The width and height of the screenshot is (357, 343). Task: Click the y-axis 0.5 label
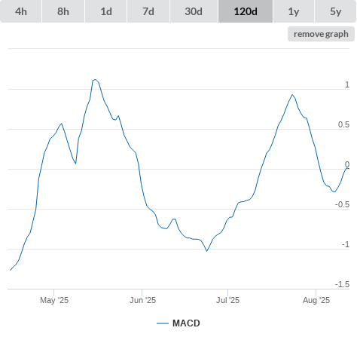pos(343,124)
